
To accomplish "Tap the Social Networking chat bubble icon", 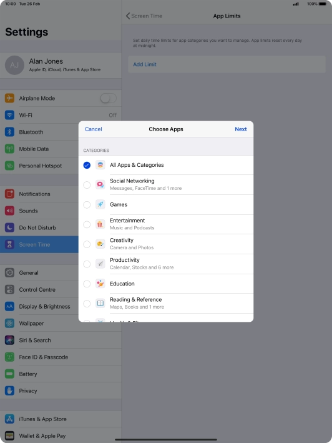I will [x=100, y=184].
